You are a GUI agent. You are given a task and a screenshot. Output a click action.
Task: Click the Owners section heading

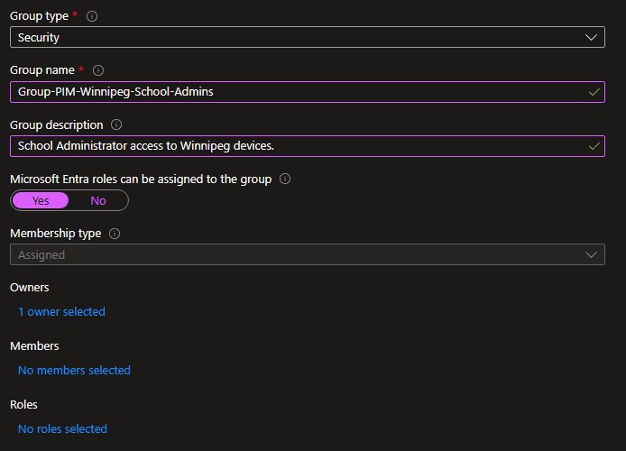point(30,288)
